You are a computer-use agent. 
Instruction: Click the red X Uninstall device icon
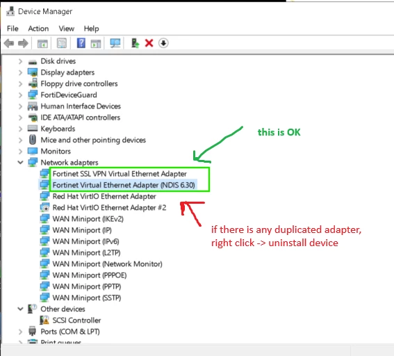click(149, 43)
